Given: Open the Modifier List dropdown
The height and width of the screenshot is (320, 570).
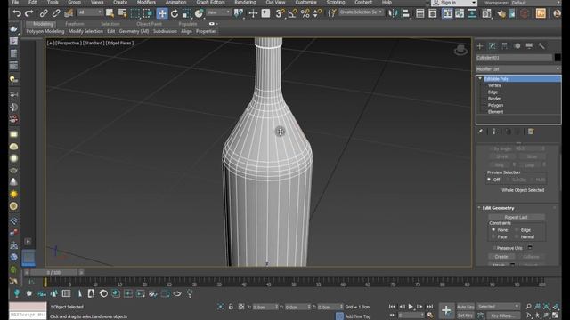Looking at the screenshot, I should pyautogui.click(x=518, y=69).
